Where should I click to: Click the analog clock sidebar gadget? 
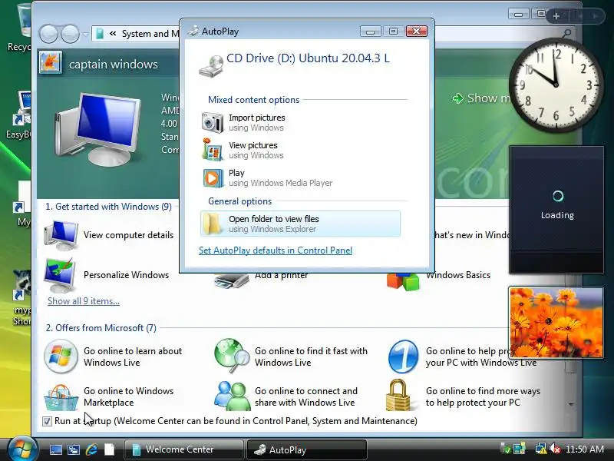tap(556, 85)
